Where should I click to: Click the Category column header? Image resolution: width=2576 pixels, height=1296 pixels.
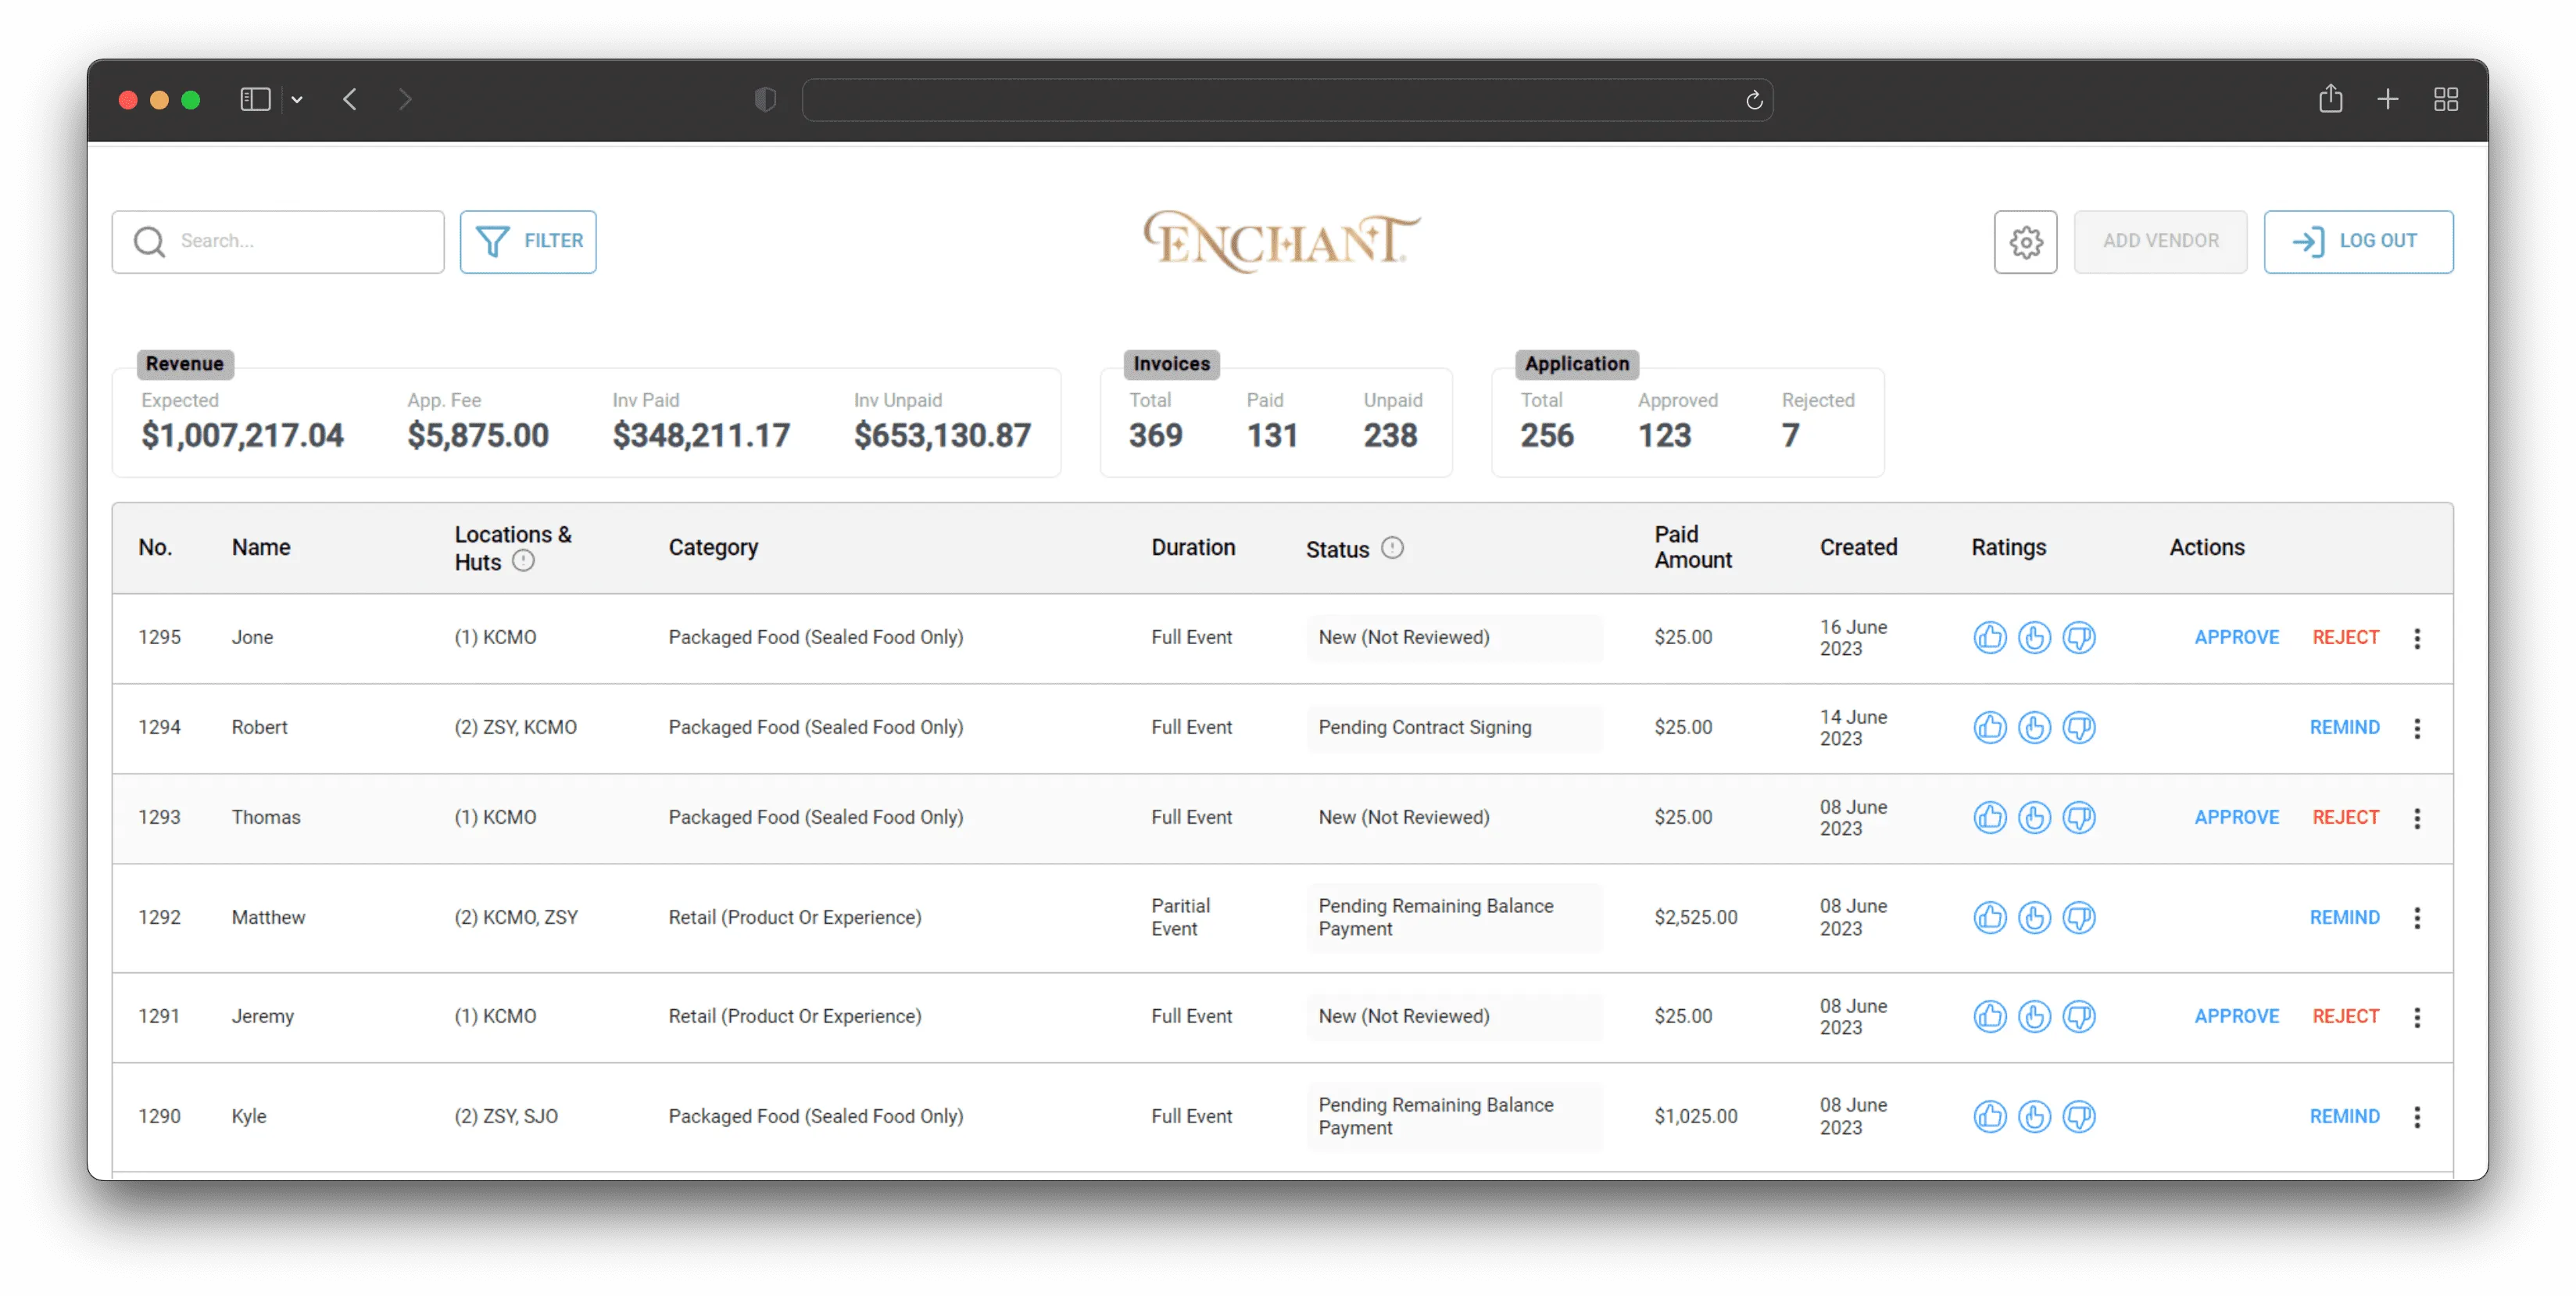pyautogui.click(x=713, y=547)
